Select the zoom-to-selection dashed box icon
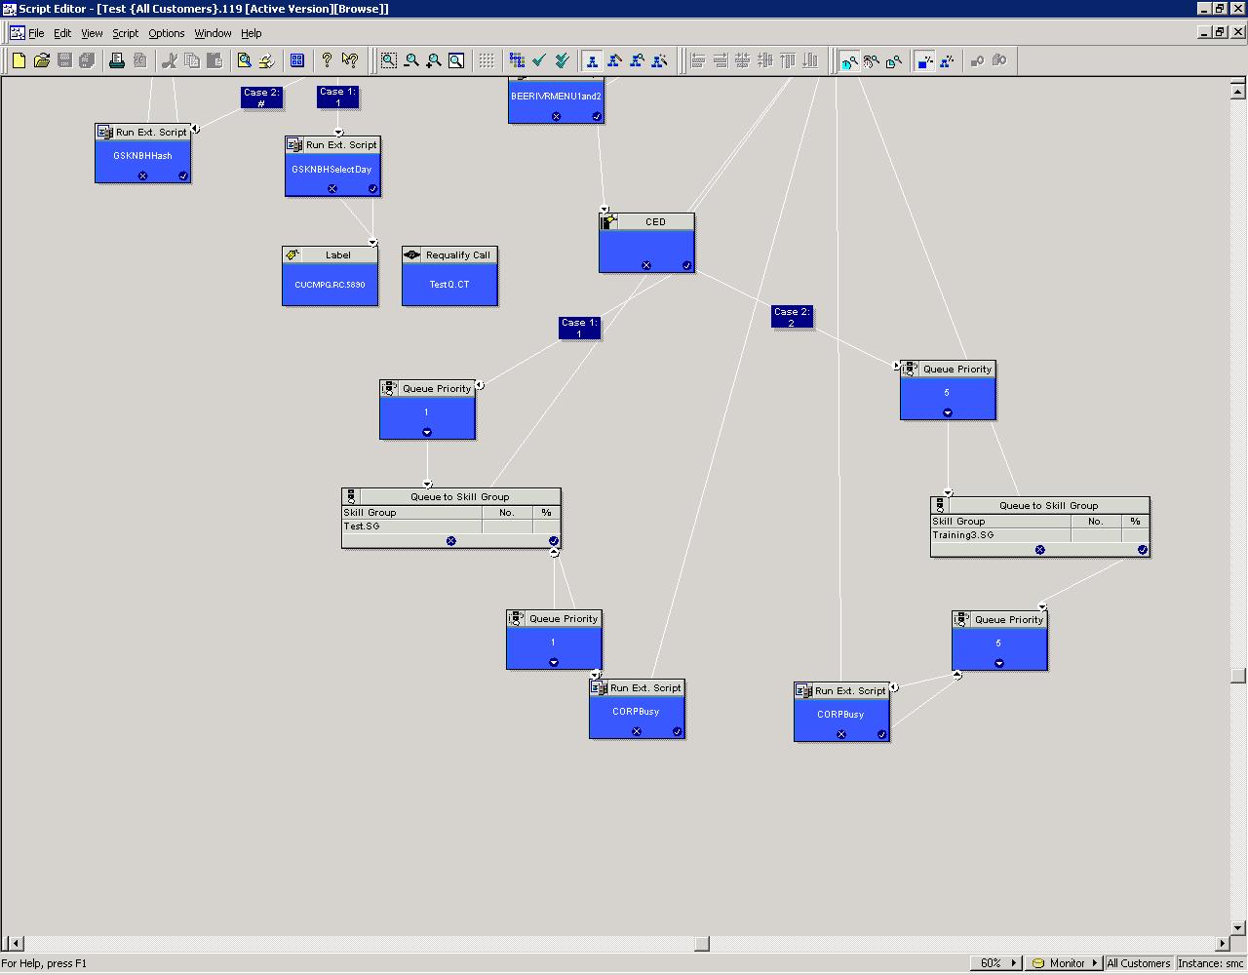 [x=389, y=60]
